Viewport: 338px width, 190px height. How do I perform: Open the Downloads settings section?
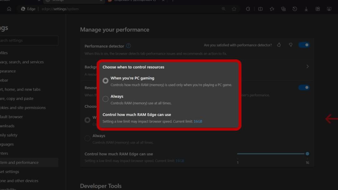[x=7, y=126]
